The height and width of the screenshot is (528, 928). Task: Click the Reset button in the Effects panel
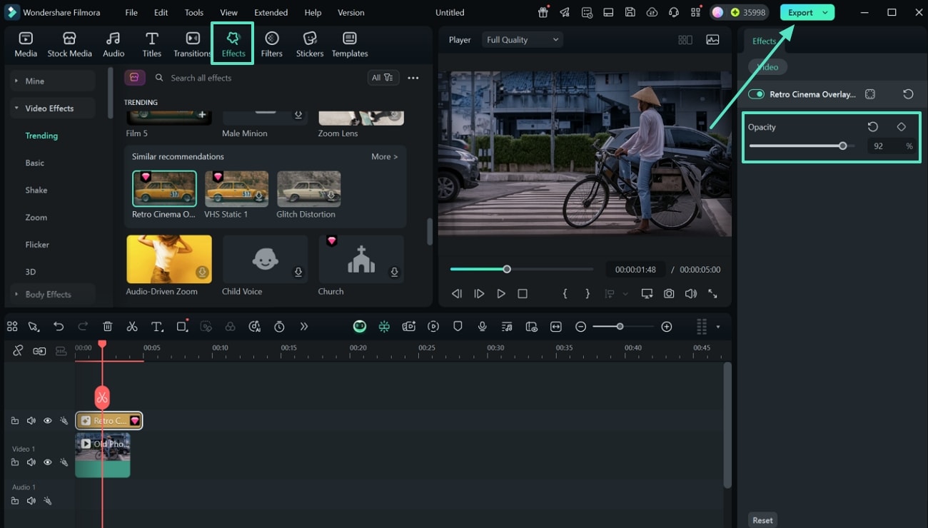tap(762, 520)
